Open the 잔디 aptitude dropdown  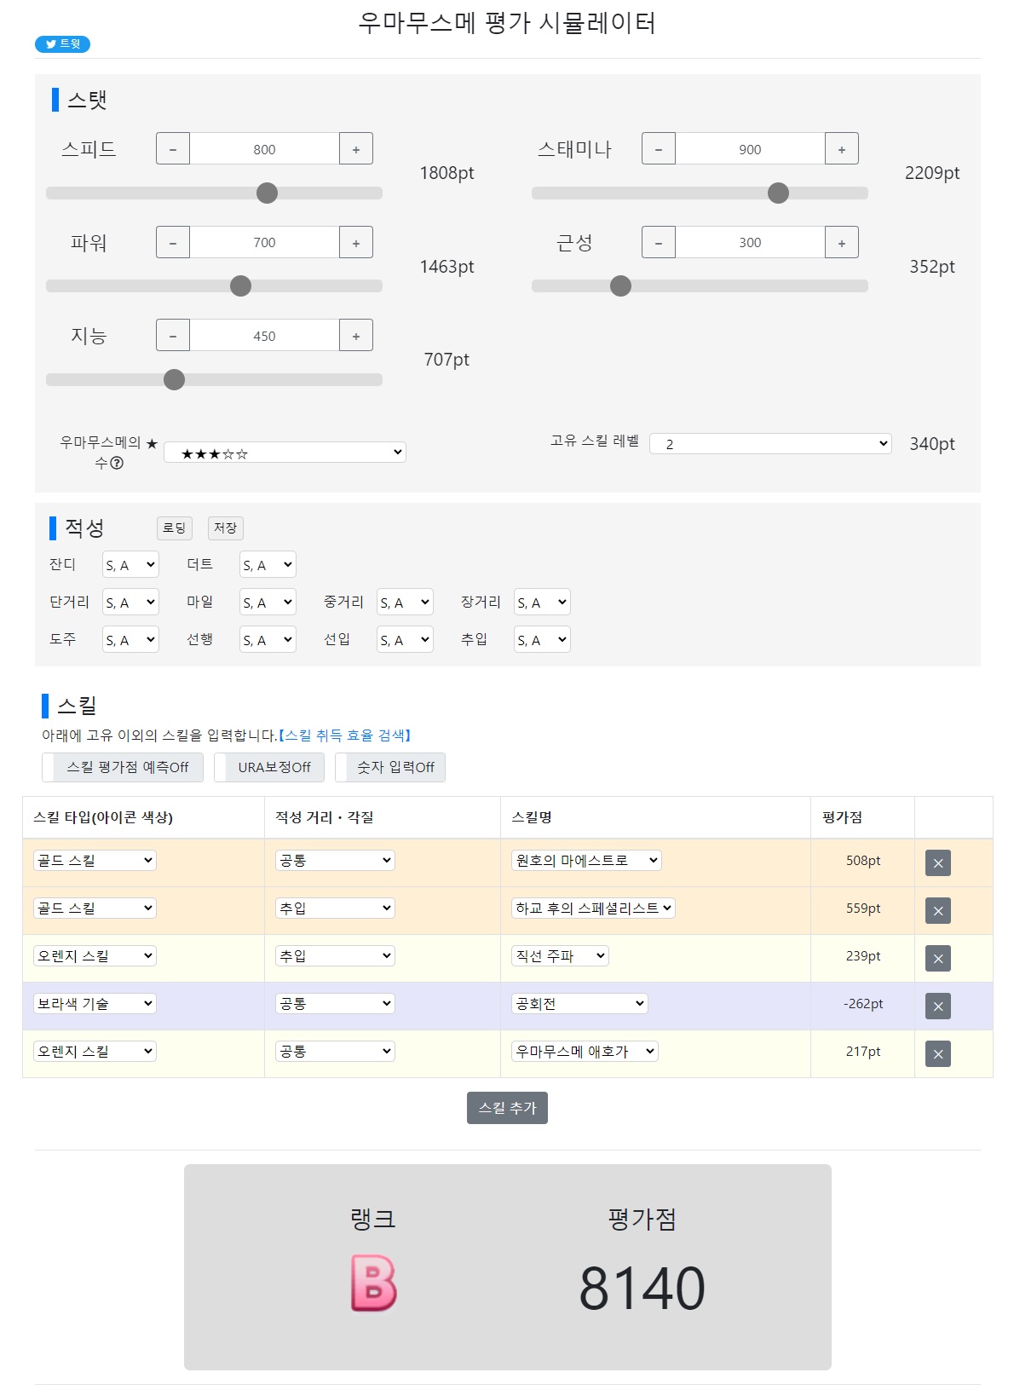[x=130, y=564]
